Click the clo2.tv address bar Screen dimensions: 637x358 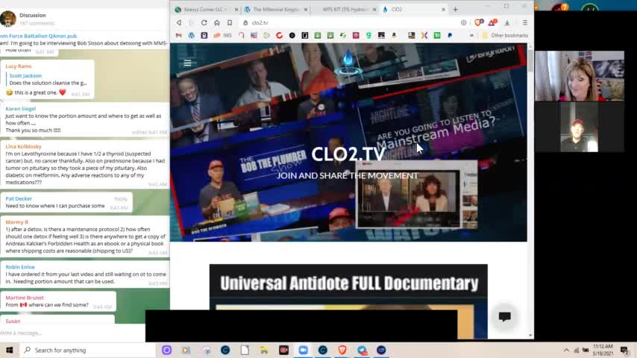click(349, 23)
